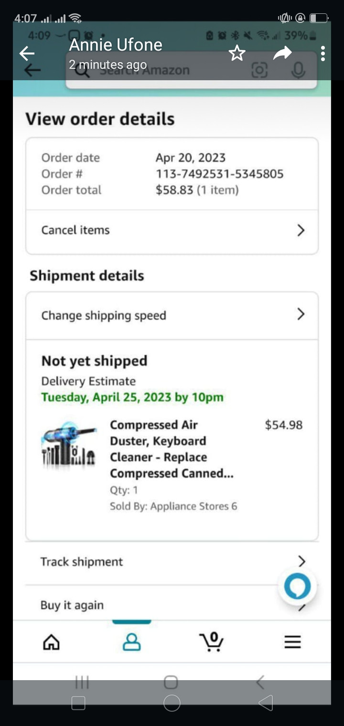The width and height of the screenshot is (344, 726).
Task: Expand Cancel items row chevron
Action: coord(301,230)
